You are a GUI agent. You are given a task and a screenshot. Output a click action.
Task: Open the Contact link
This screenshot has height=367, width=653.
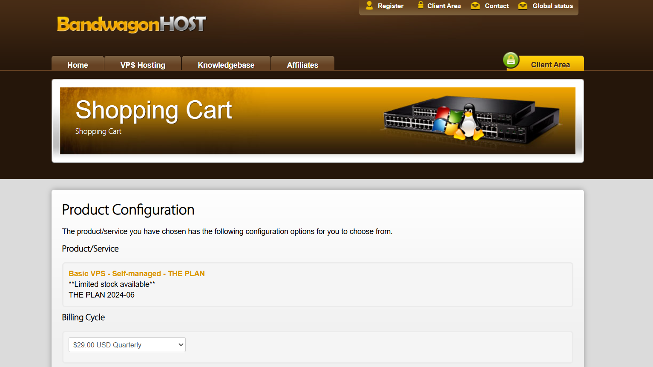(497, 6)
